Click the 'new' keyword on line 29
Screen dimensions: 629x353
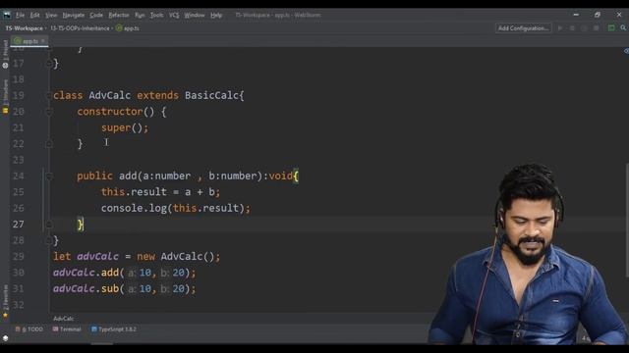point(146,257)
